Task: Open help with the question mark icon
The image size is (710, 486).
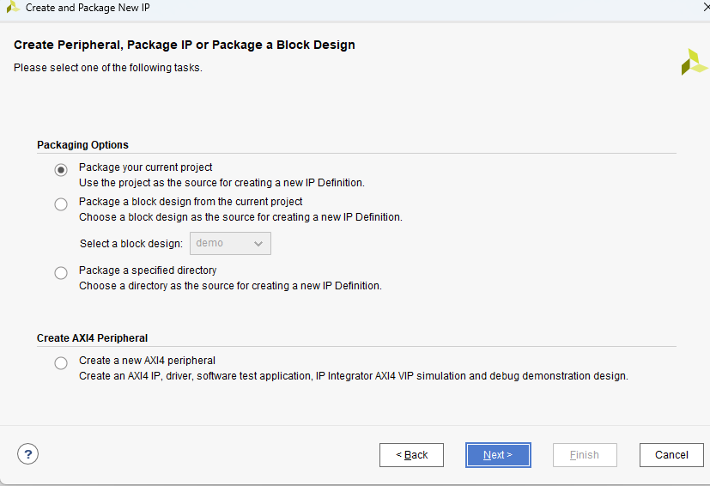Action: [28, 454]
